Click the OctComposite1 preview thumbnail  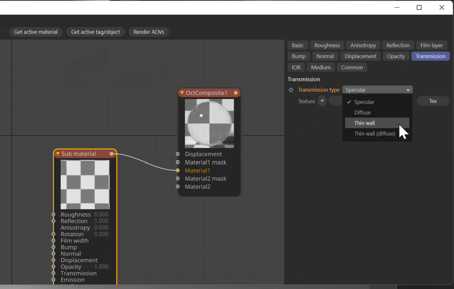209,123
